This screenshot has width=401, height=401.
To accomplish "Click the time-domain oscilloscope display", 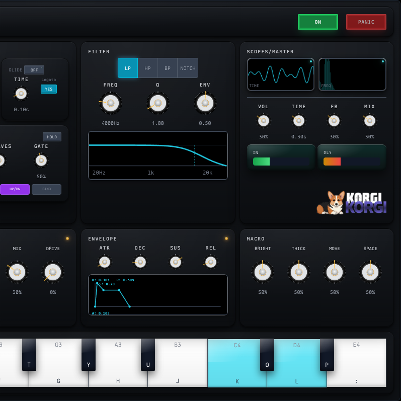I will [280, 74].
